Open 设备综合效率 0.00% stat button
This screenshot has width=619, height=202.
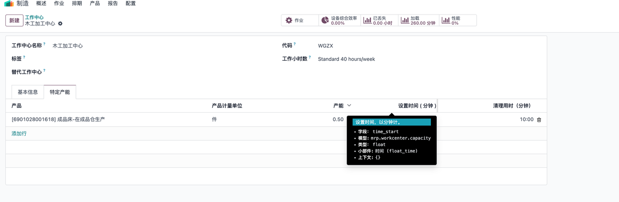tap(339, 20)
